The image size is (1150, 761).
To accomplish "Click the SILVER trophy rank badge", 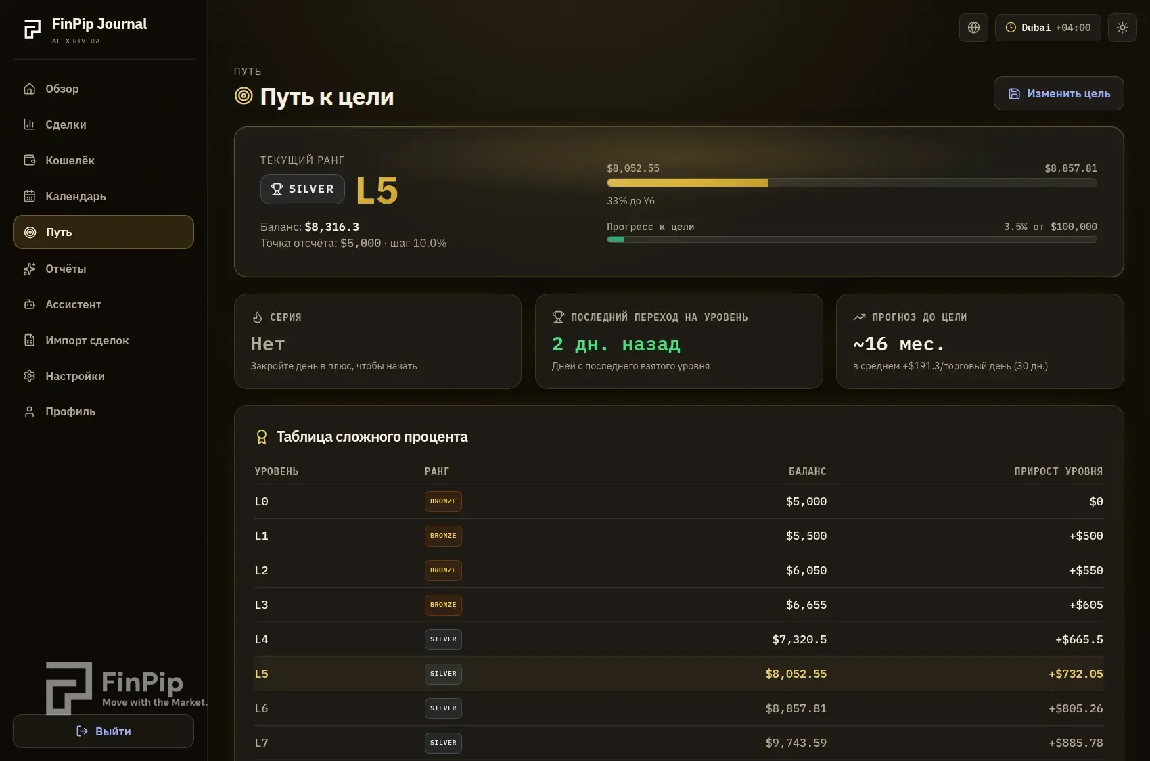I will point(302,189).
